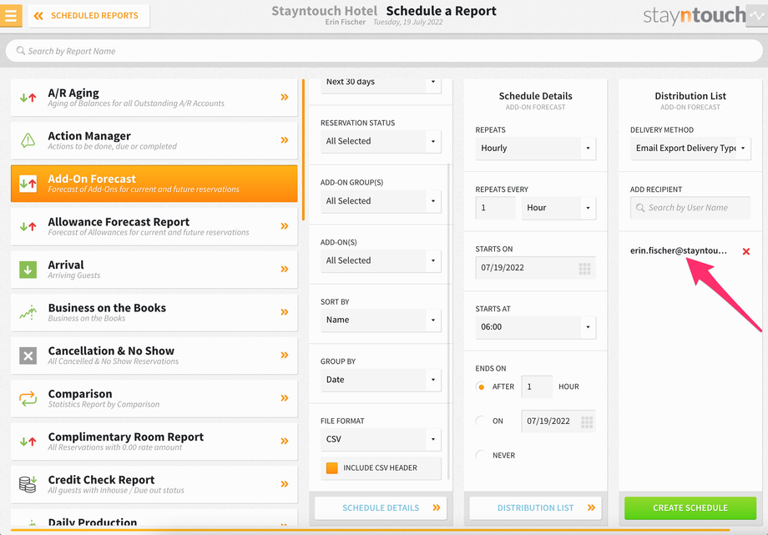The image size is (768, 535).
Task: Click the Add Recipient search field
Action: [x=690, y=208]
